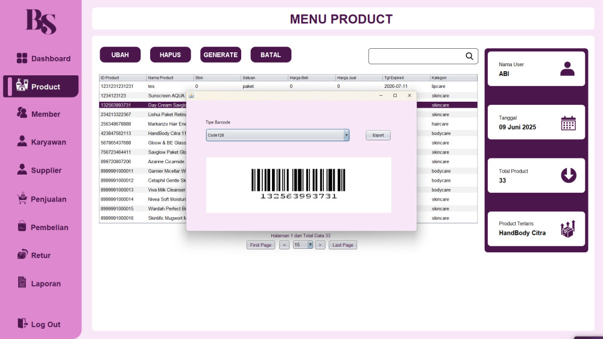This screenshot has height=339, width=603.
Task: Click the Kategori column header
Action: [x=454, y=78]
